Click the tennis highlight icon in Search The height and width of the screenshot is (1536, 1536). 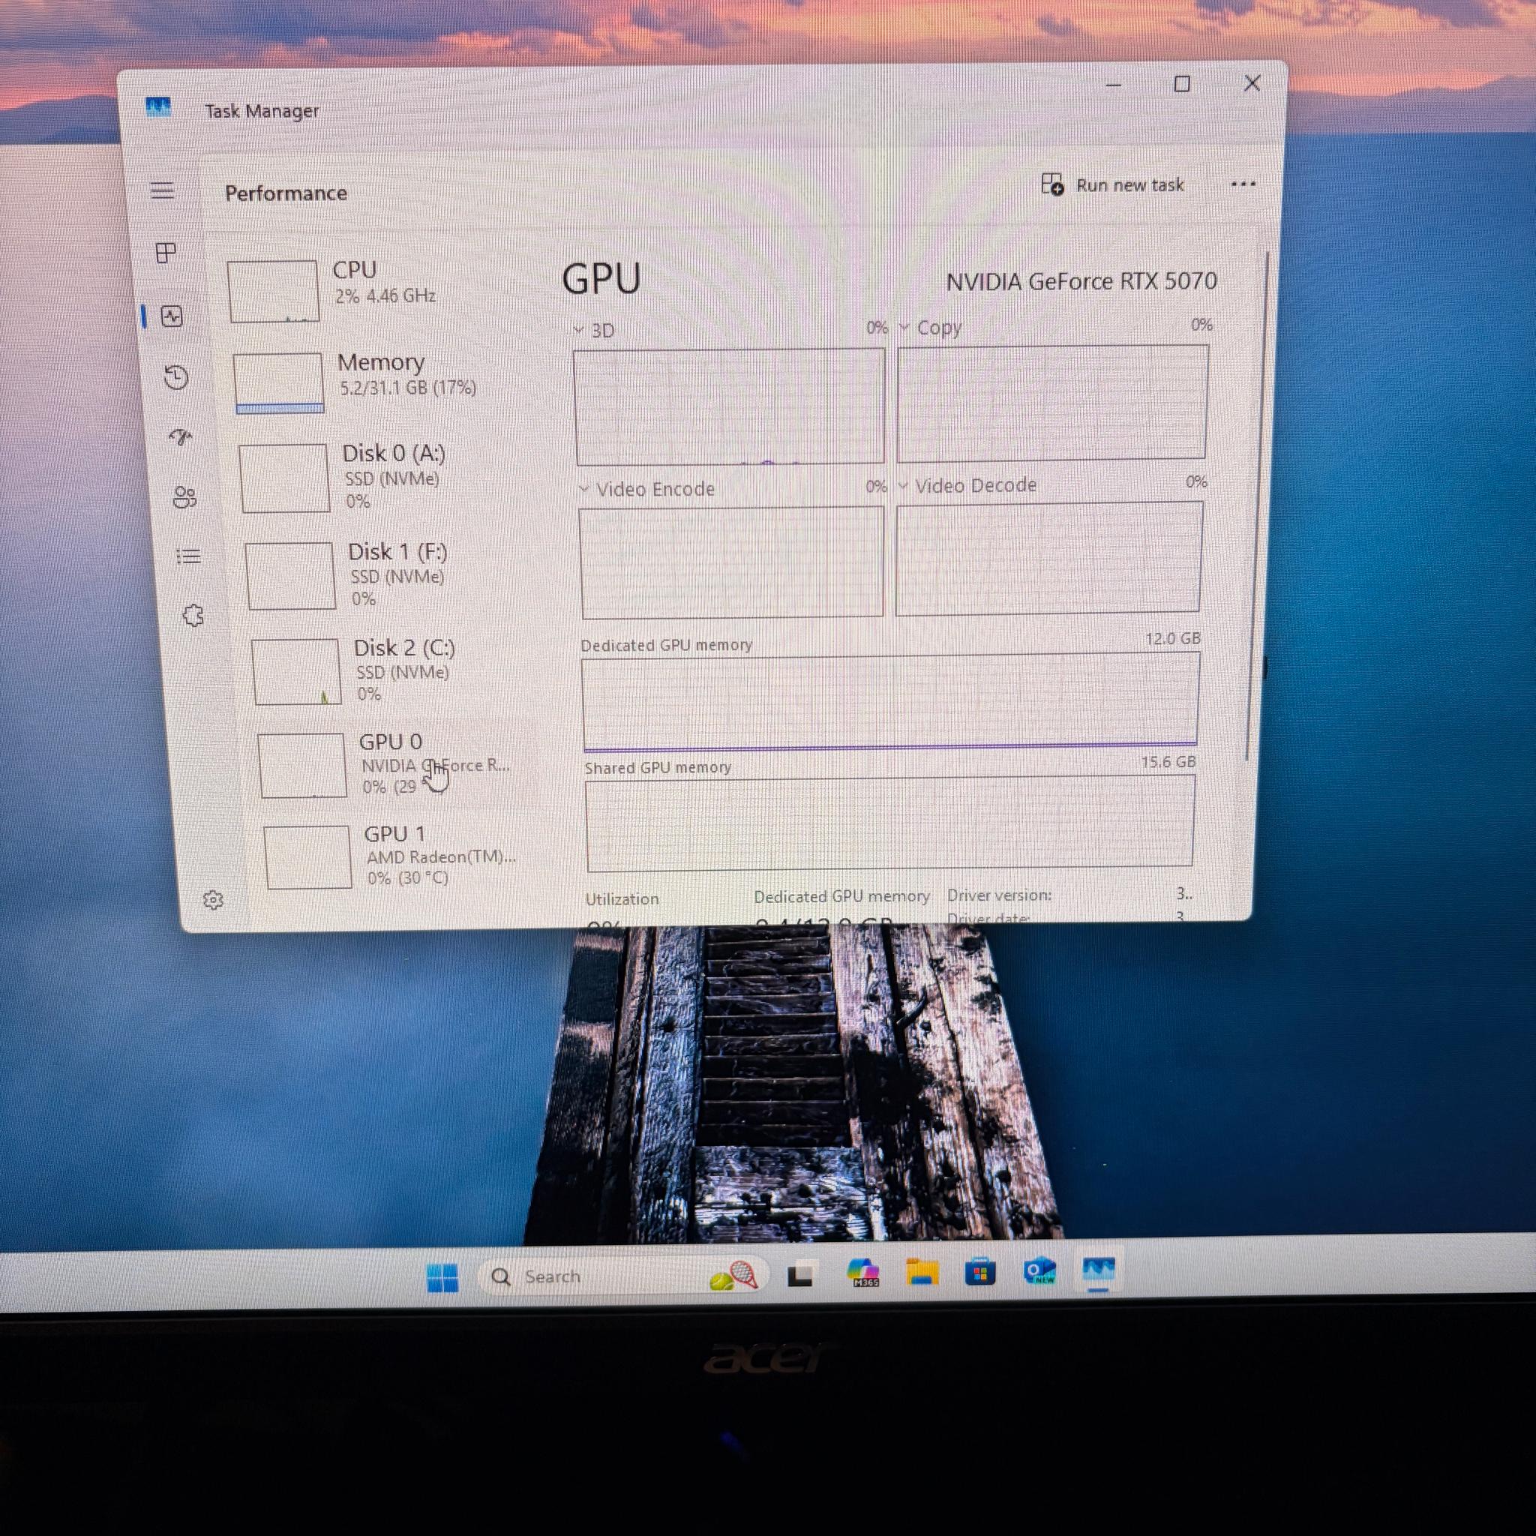(733, 1276)
